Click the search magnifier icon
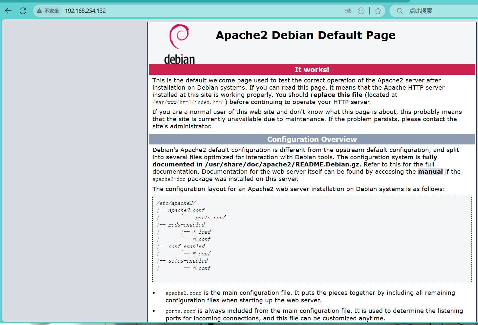Viewport: 478px width, 325px height. point(400,11)
